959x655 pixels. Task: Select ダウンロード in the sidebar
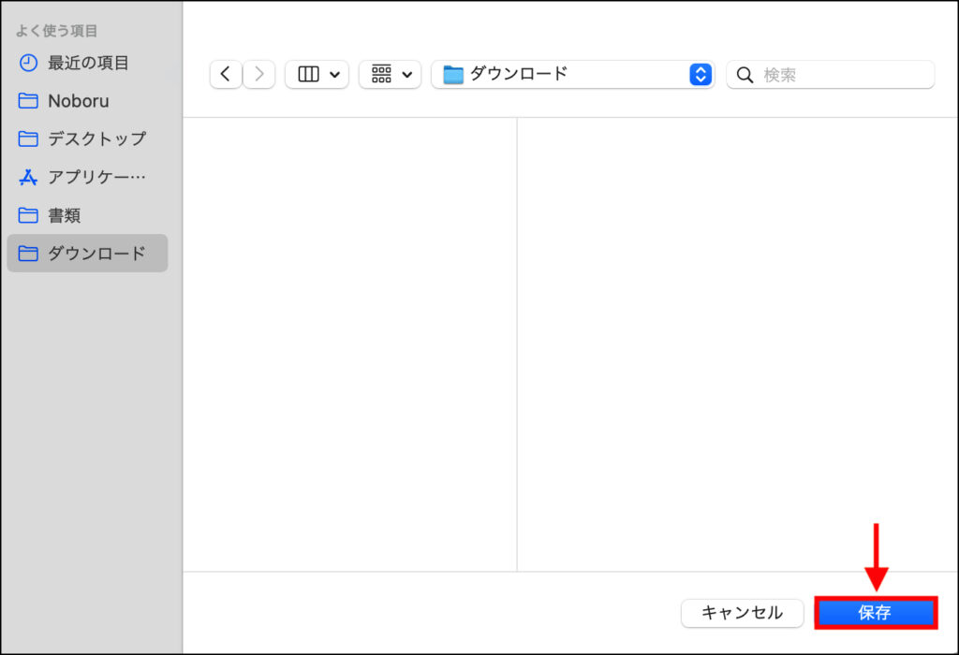87,253
